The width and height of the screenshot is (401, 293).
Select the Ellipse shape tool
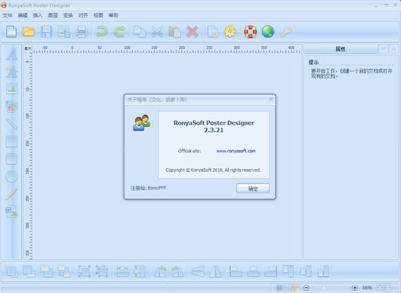11,177
